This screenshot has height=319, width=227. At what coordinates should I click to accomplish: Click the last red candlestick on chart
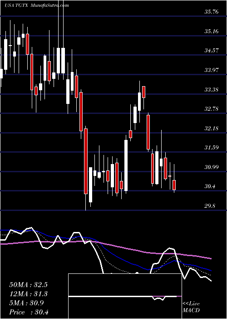174,185
